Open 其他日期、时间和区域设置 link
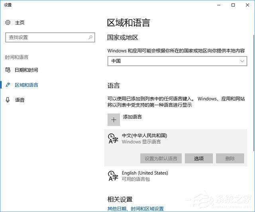Viewport: 255px width, 212px height. 135,209
